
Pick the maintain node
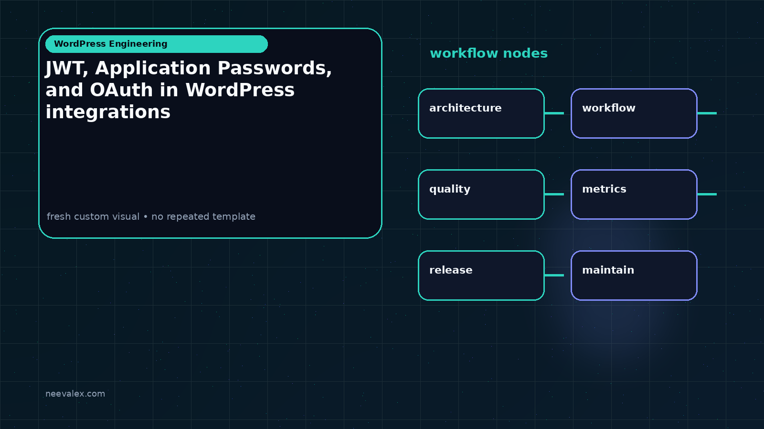634,276
